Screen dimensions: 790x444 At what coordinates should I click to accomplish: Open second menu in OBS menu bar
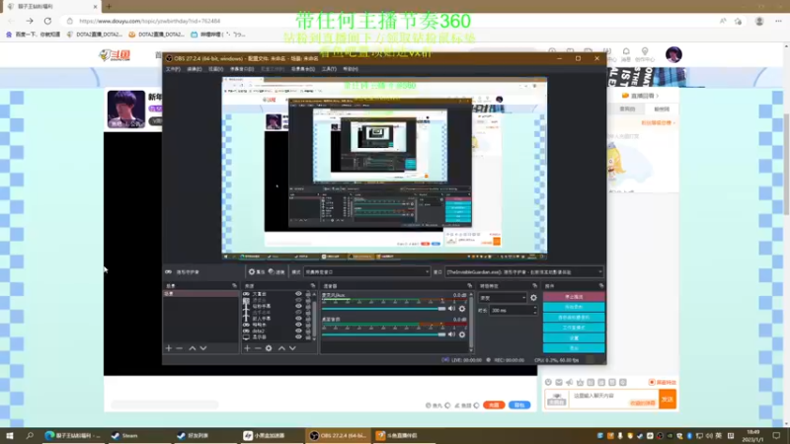(x=194, y=69)
